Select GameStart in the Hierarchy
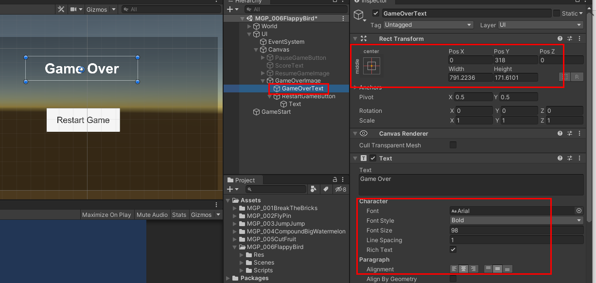Image resolution: width=596 pixels, height=283 pixels. 276,112
